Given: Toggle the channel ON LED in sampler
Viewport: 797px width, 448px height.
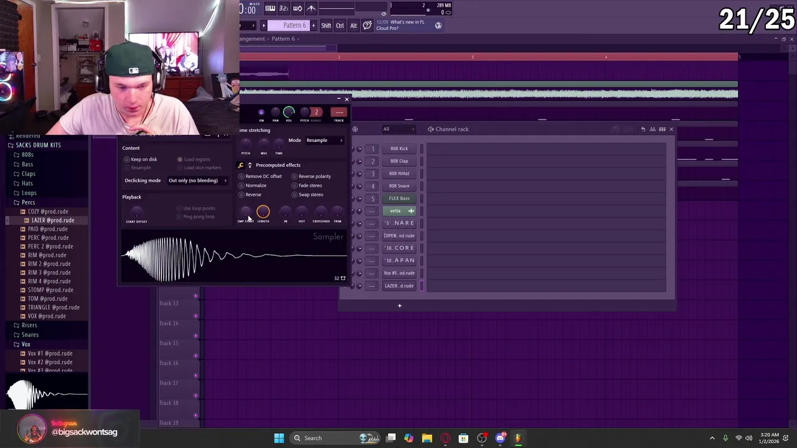Looking at the screenshot, I should 261,113.
